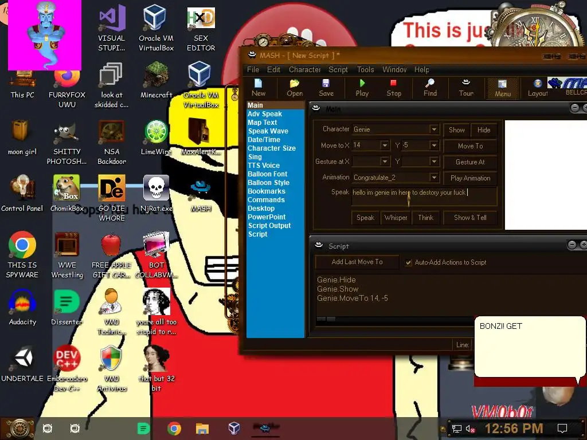Open File Explorer from the taskbar

[202, 428]
